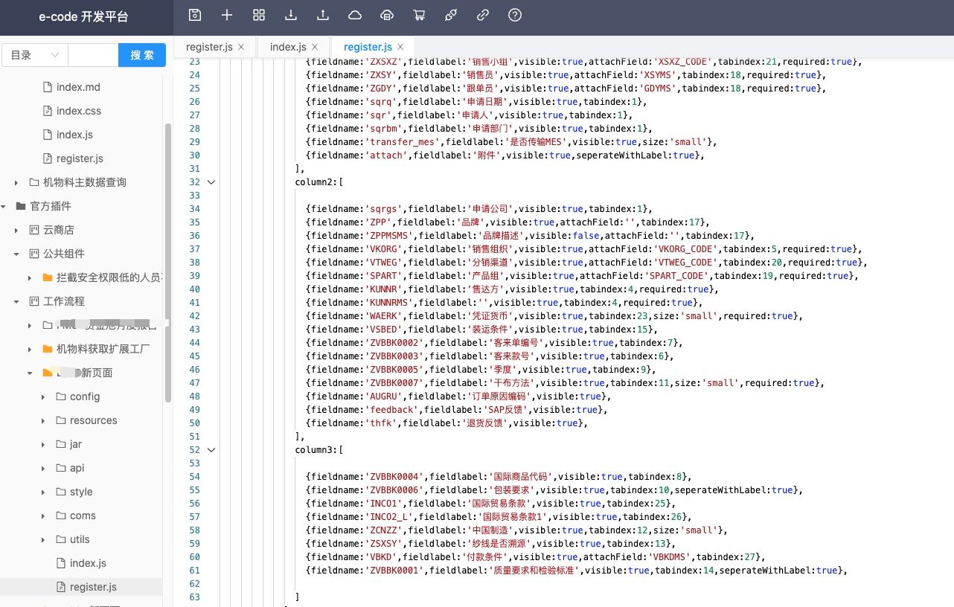Image resolution: width=954 pixels, height=607 pixels.
Task: Collapse the 官方插件 folder arrow
Action: (x=3, y=206)
